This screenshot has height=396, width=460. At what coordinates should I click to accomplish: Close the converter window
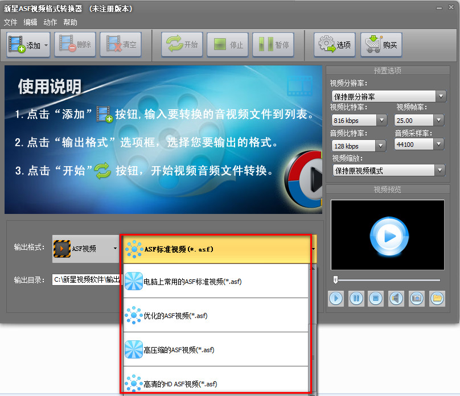click(x=451, y=7)
